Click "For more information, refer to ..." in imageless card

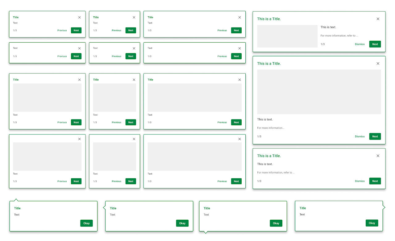[276, 172]
